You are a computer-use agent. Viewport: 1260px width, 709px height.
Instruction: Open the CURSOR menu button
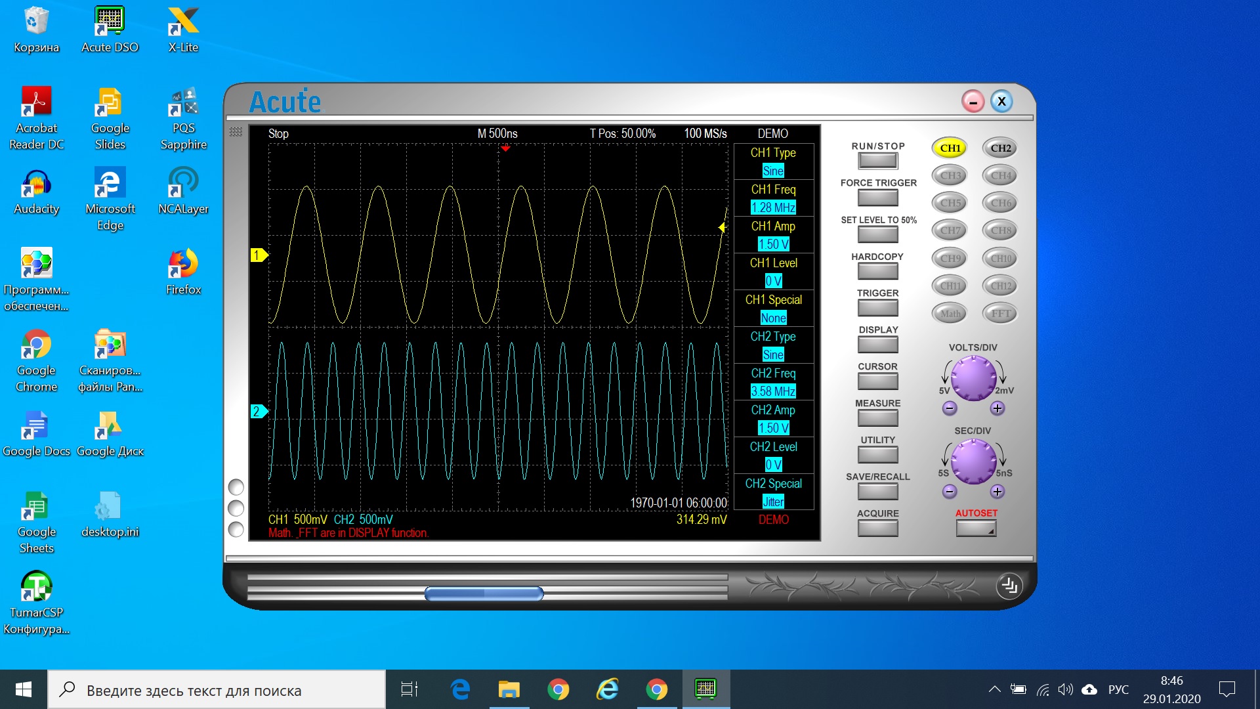pyautogui.click(x=877, y=381)
